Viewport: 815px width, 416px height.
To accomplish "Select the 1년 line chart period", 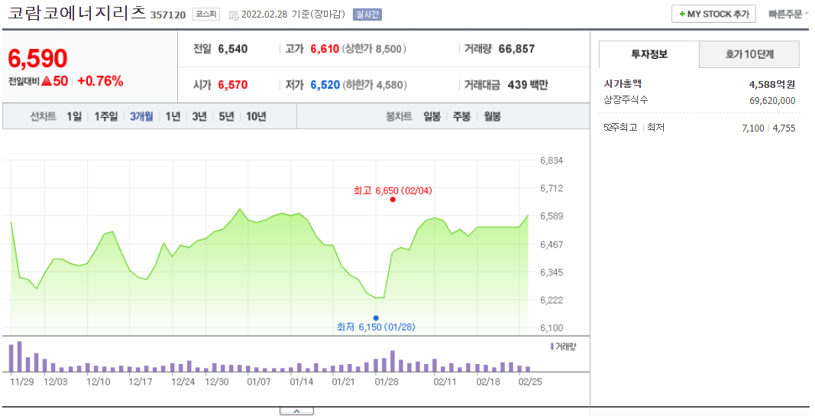I will click(173, 116).
